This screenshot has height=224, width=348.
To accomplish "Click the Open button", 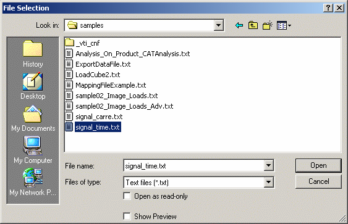I will (318, 165).
